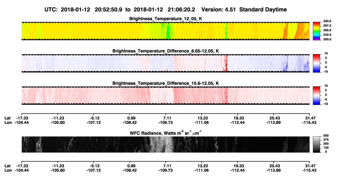Screen dimensions: 344x176
Task: Select the grayscale WFC Radiance colorbar
Action: pyautogui.click(x=317, y=144)
